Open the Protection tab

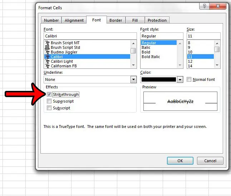pyautogui.click(x=157, y=20)
